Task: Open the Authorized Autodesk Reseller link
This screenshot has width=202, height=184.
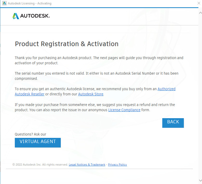Action: 166,89
